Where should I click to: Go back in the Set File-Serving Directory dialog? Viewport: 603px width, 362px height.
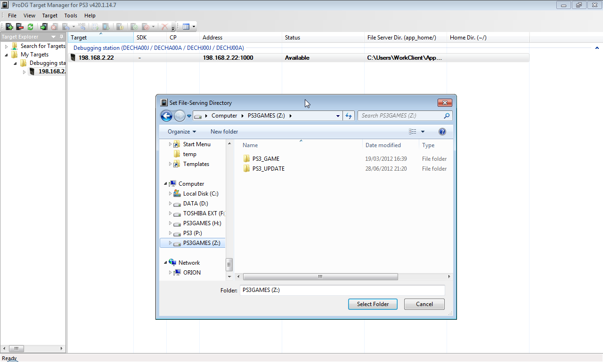coord(166,116)
